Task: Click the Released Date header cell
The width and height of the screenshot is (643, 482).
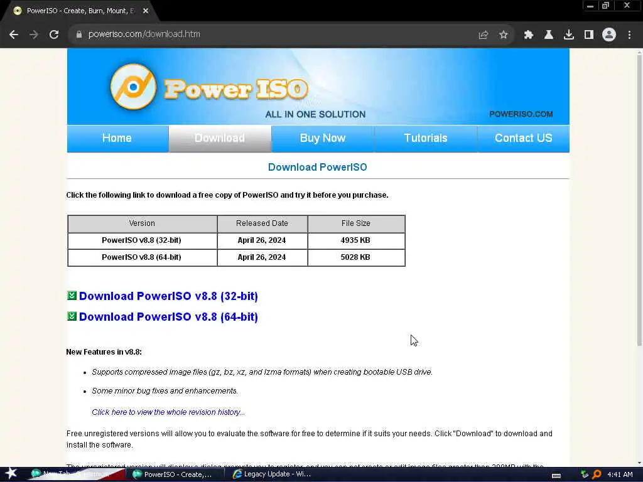Action: tap(262, 223)
